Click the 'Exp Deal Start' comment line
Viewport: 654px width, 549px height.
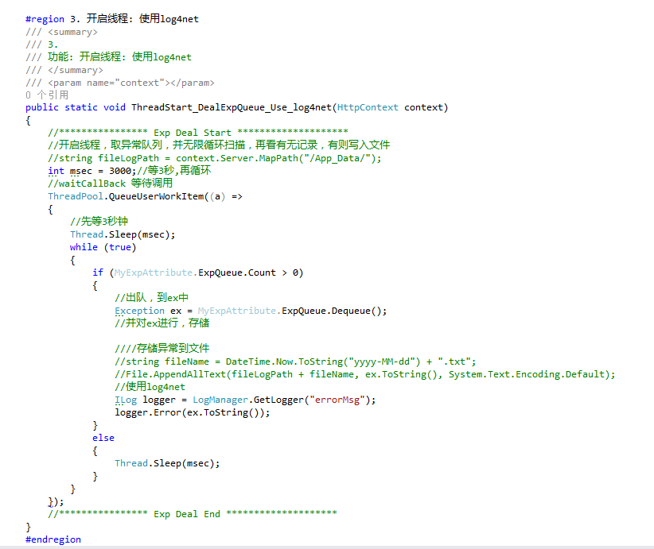(x=198, y=133)
